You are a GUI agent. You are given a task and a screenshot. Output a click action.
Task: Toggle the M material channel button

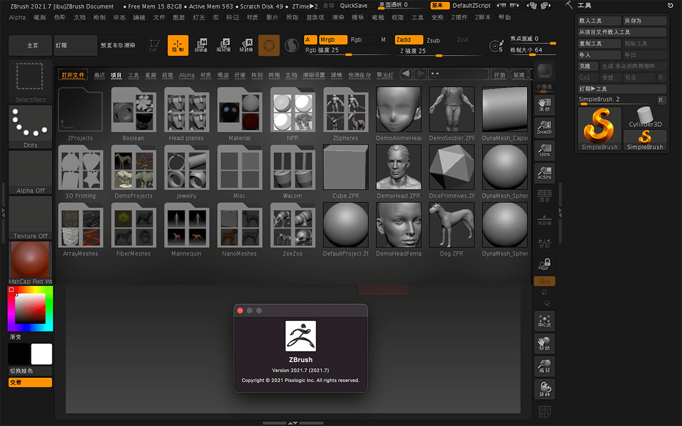383,40
